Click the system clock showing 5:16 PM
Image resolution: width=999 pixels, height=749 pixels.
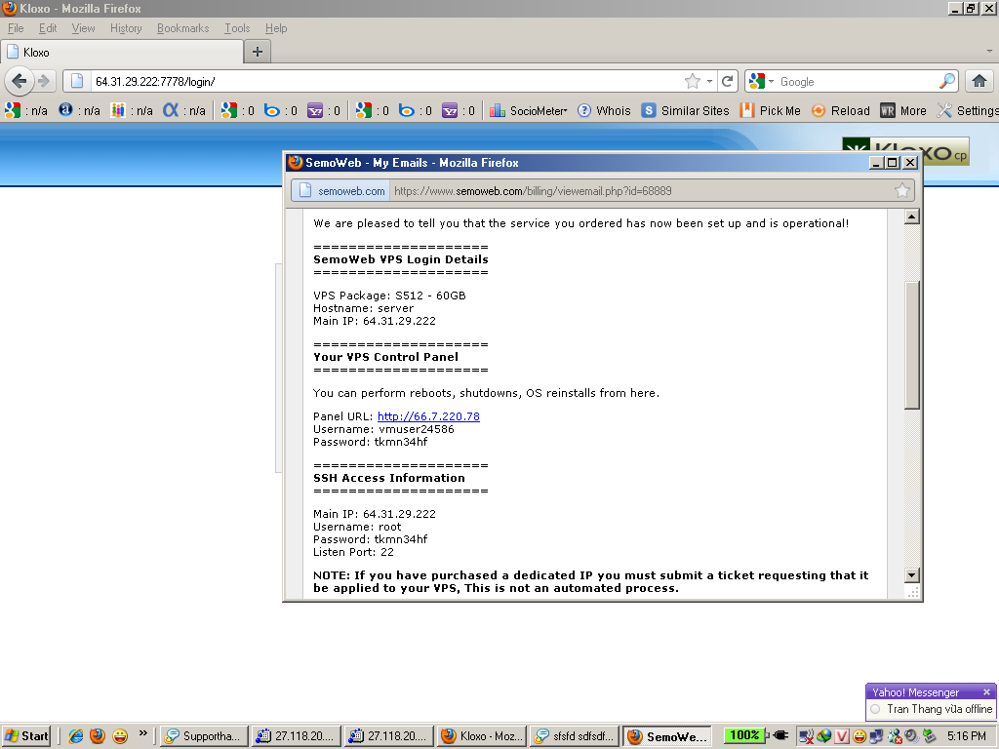tap(967, 736)
